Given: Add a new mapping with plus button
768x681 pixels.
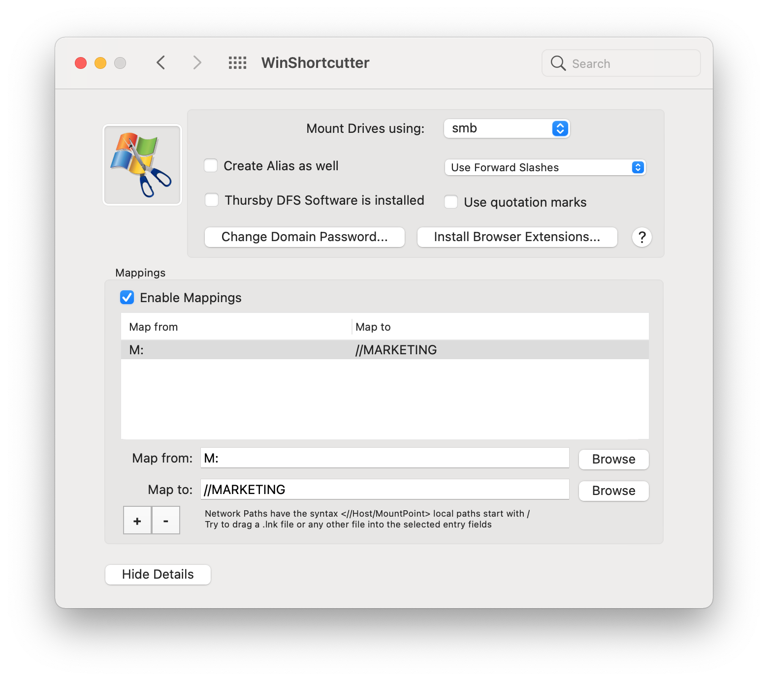Looking at the screenshot, I should pyautogui.click(x=137, y=520).
